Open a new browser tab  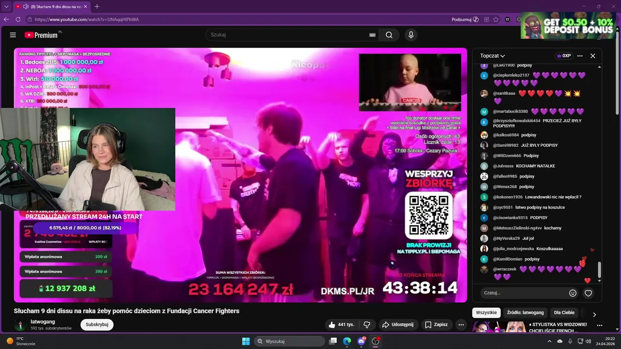[97, 6]
